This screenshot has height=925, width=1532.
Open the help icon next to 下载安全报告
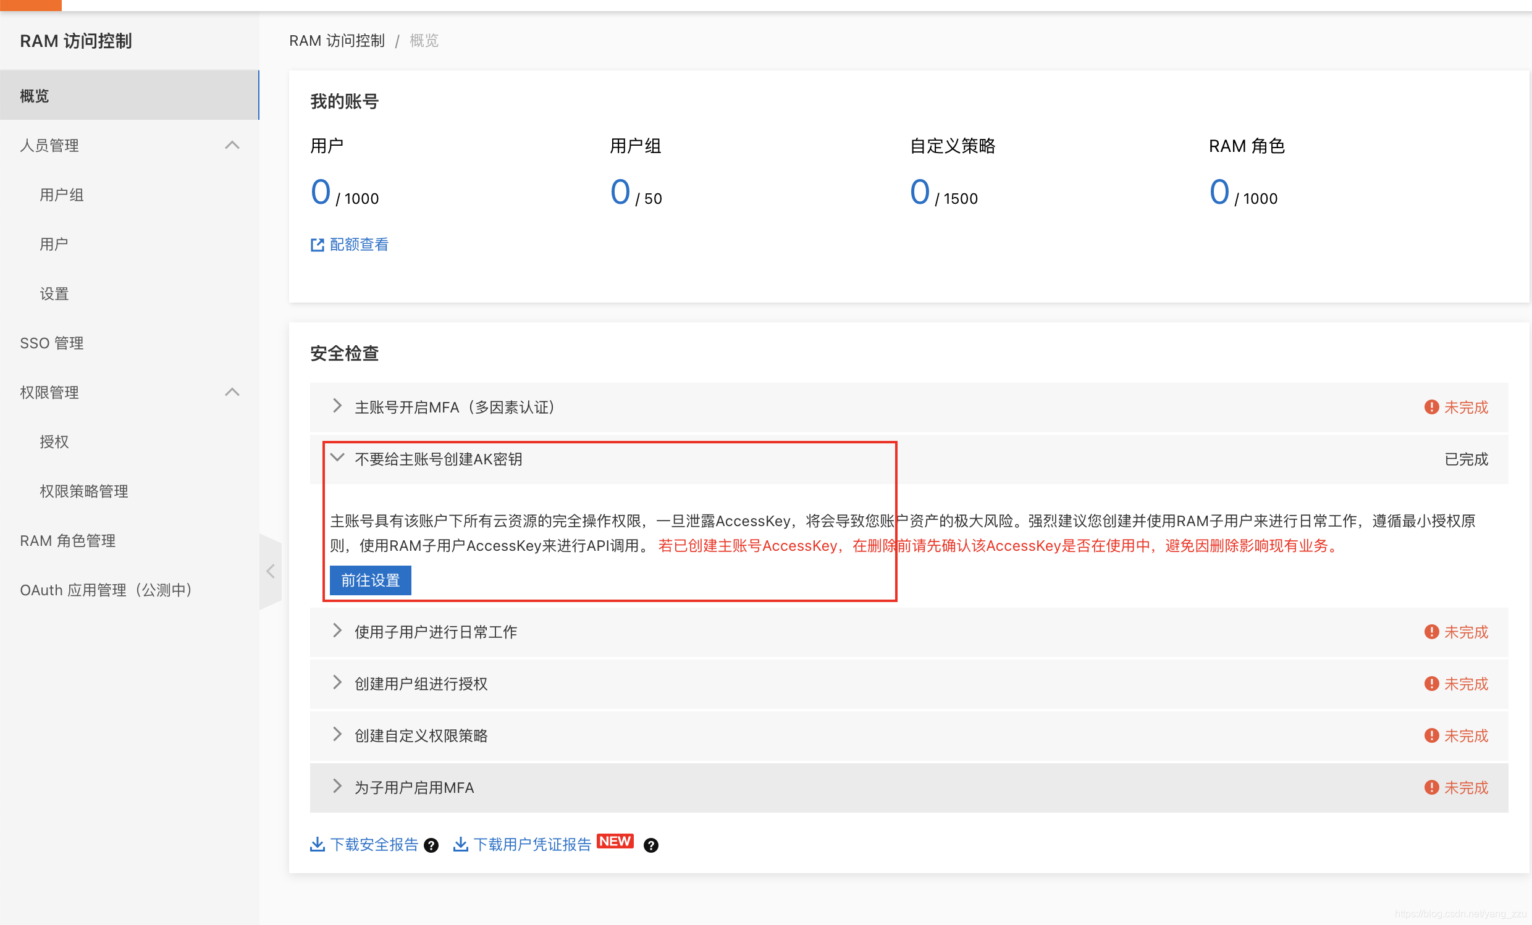click(431, 845)
